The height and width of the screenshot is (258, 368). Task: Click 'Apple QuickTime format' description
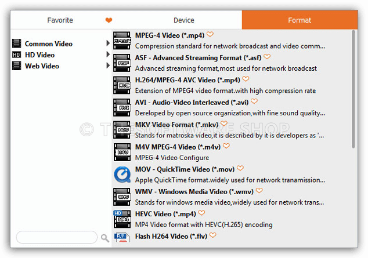click(230, 180)
